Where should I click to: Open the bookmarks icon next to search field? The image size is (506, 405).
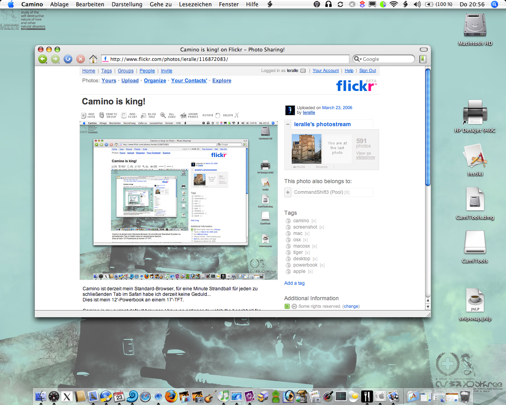423,59
